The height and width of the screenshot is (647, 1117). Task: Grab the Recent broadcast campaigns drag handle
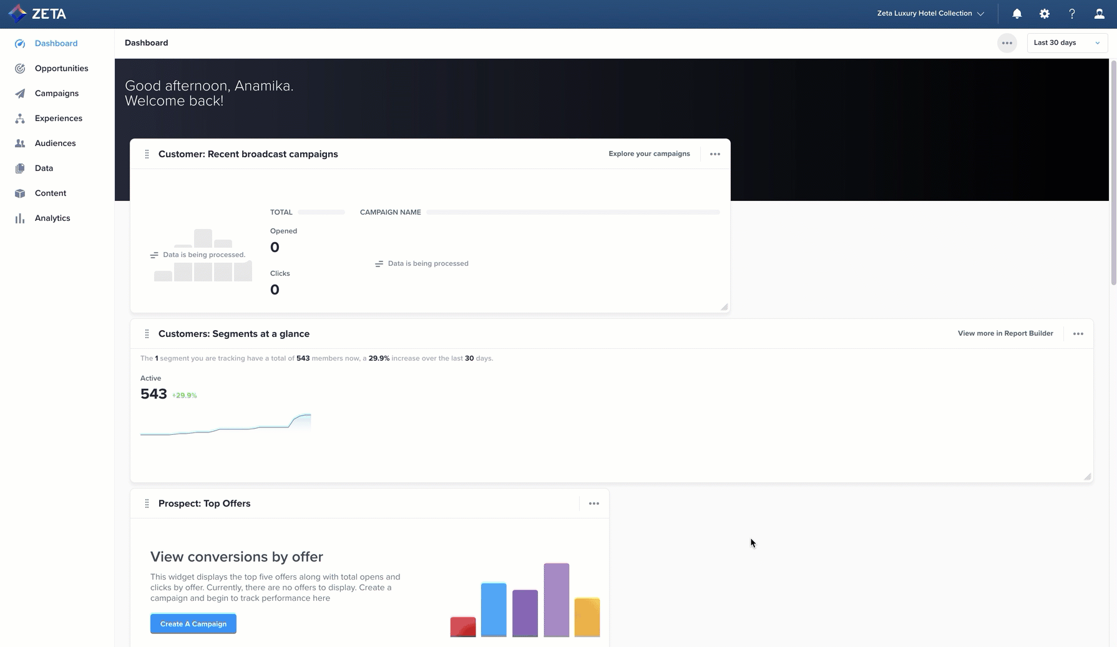[147, 154]
